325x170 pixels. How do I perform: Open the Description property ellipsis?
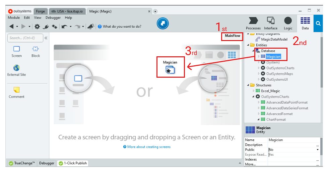318,145
